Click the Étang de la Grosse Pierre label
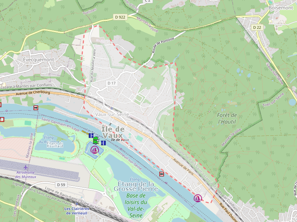Viewport: 297px width, 222px height. pyautogui.click(x=136, y=186)
